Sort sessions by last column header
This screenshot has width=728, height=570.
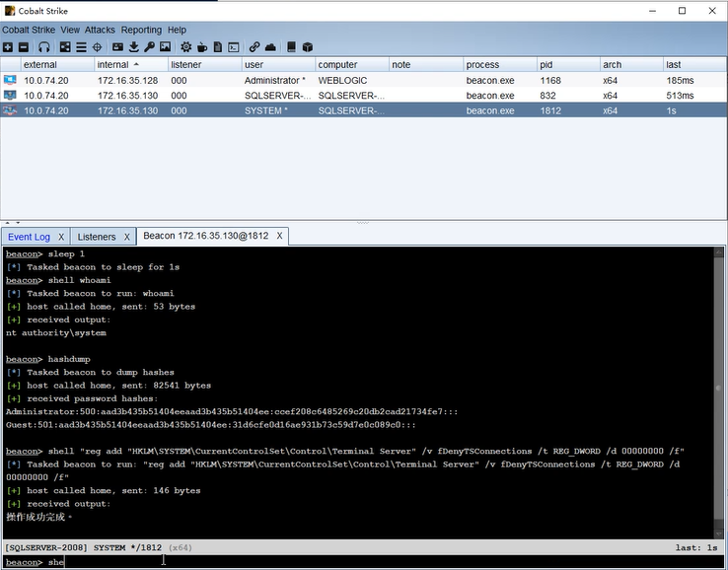[695, 64]
